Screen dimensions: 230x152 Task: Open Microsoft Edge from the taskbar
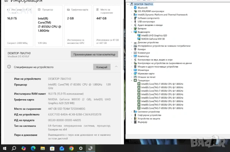pyautogui.click(x=33, y=148)
